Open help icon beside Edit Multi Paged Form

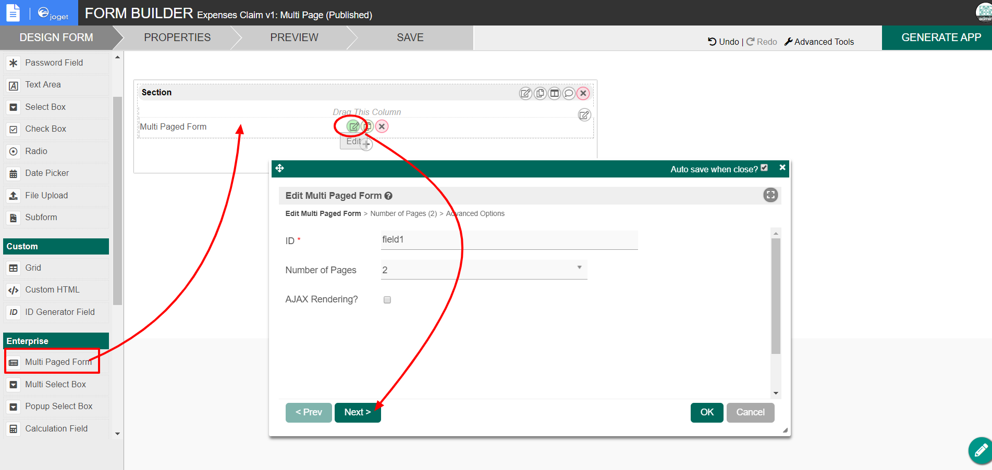coord(388,196)
